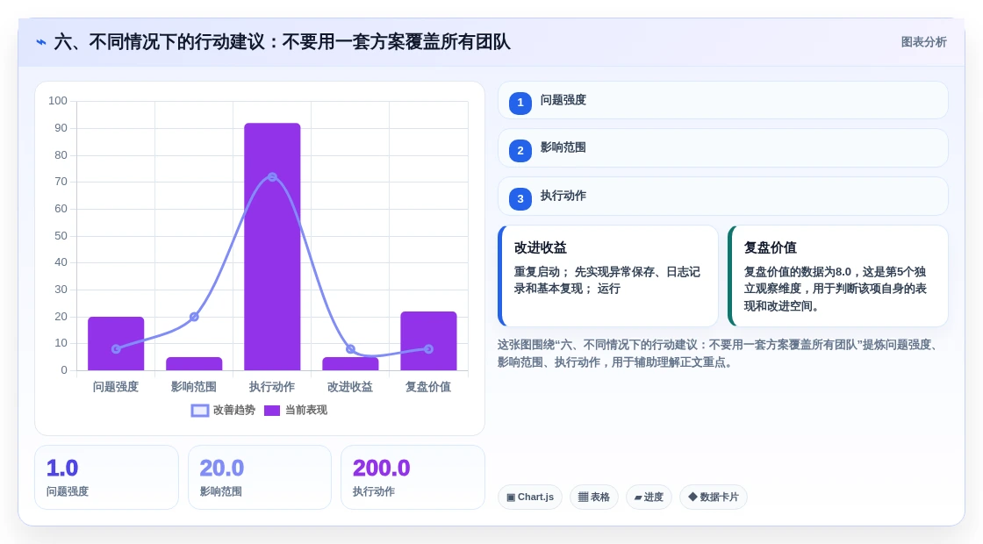
Task: Click the trend line point on 问题强度 bar
Action: coord(116,349)
